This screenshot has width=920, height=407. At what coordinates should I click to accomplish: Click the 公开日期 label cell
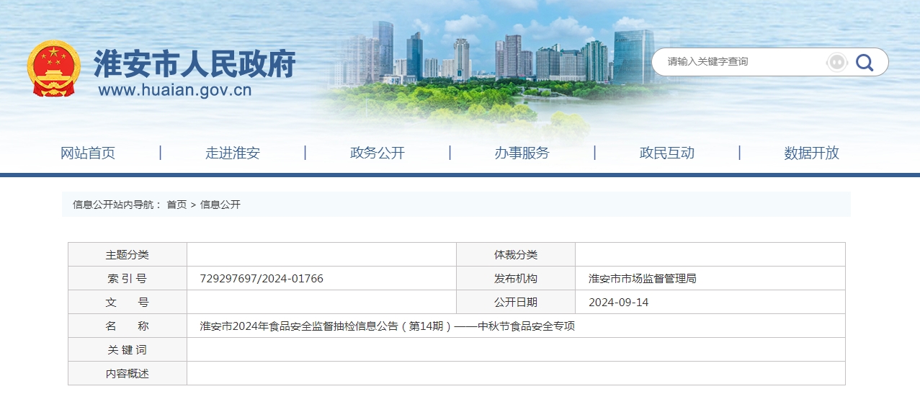516,303
